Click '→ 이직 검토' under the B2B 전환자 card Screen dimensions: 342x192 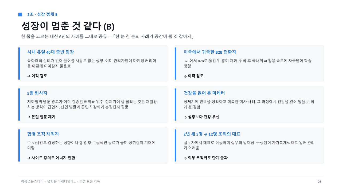193,76
